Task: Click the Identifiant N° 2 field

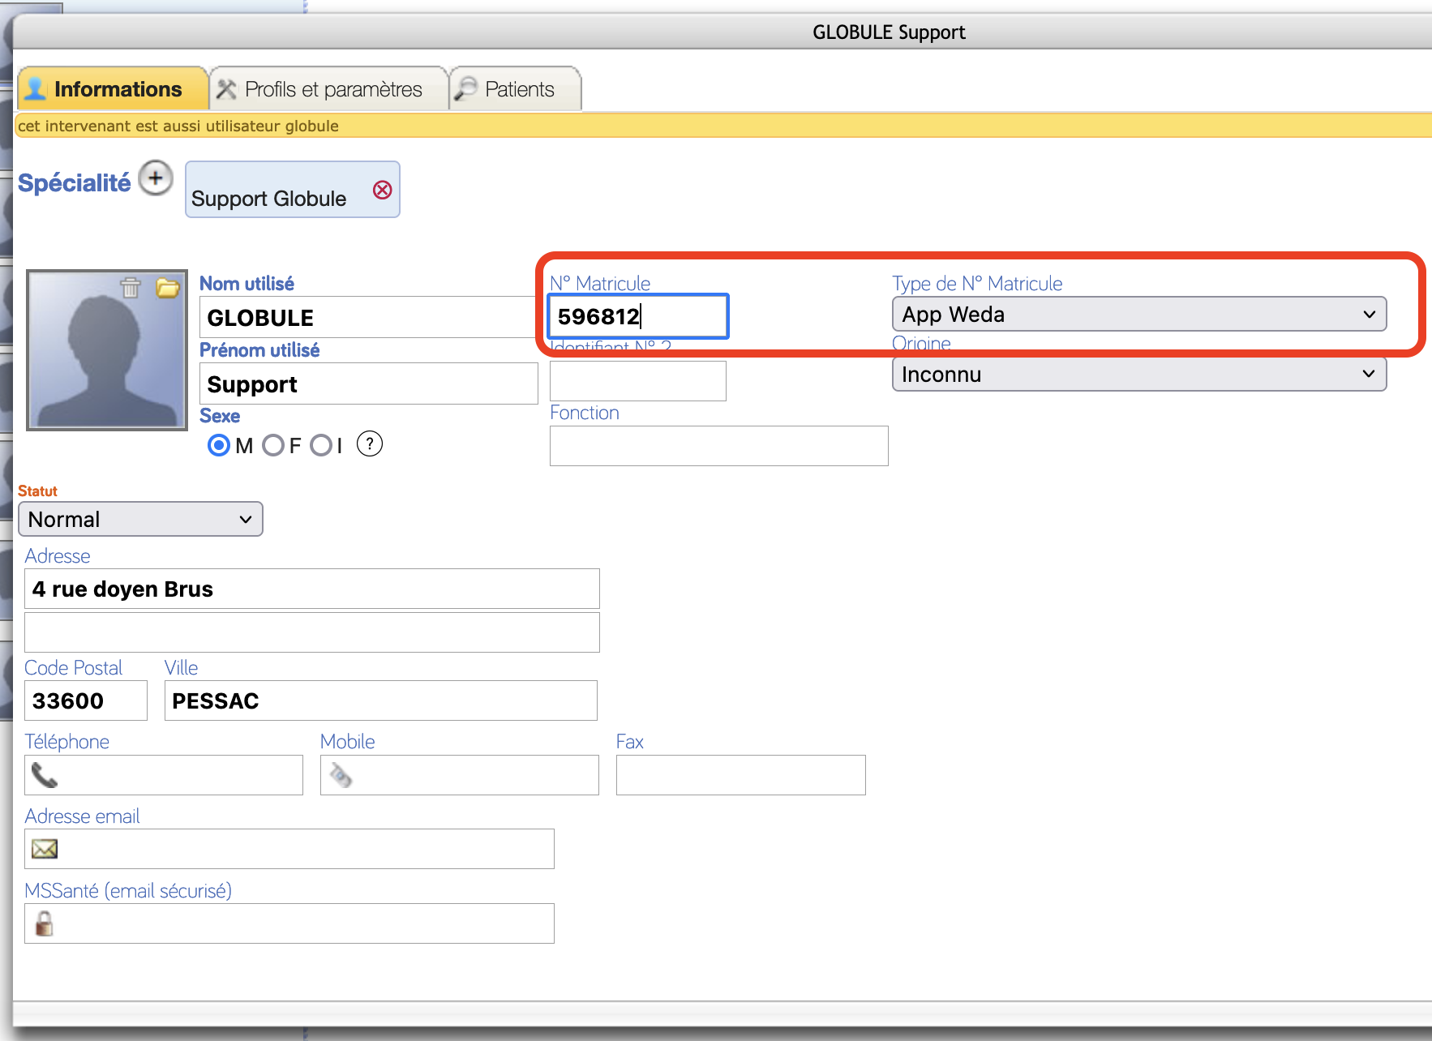Action: click(x=638, y=380)
